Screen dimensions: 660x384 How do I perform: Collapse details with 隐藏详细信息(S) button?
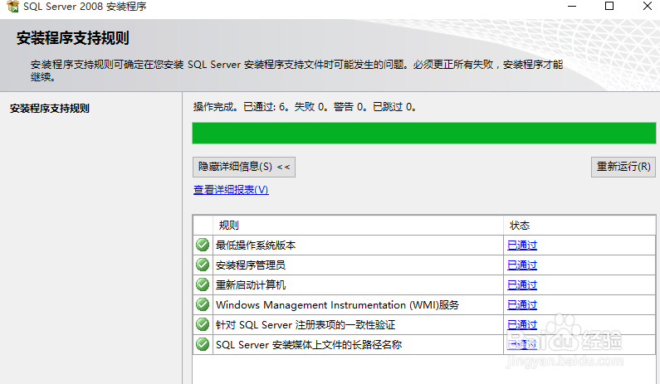[x=244, y=167]
